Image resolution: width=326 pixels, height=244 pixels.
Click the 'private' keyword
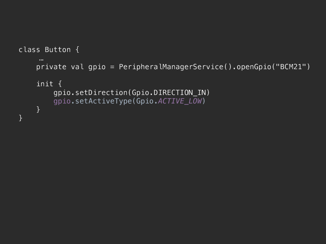point(51,67)
